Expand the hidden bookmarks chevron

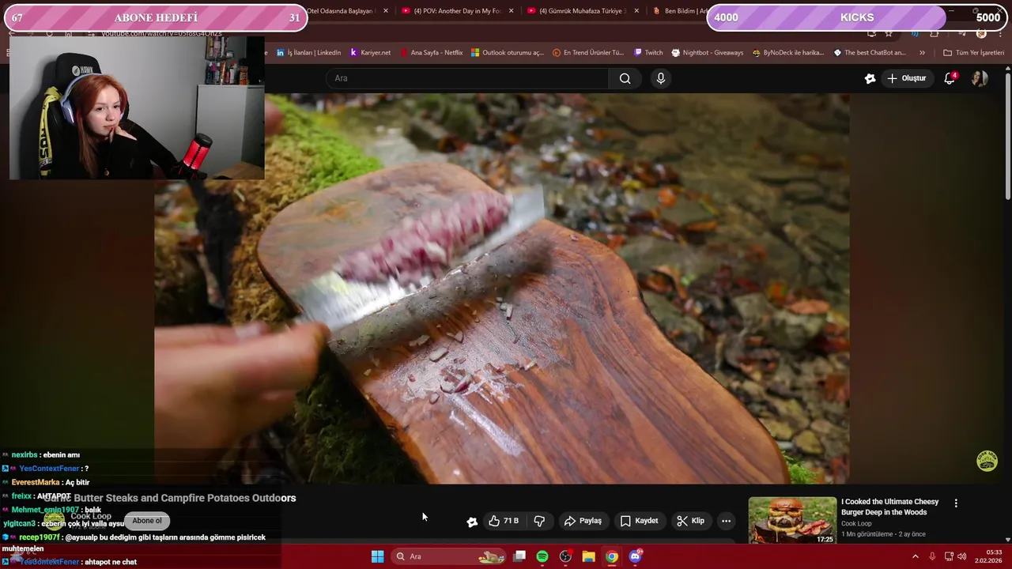tap(922, 53)
